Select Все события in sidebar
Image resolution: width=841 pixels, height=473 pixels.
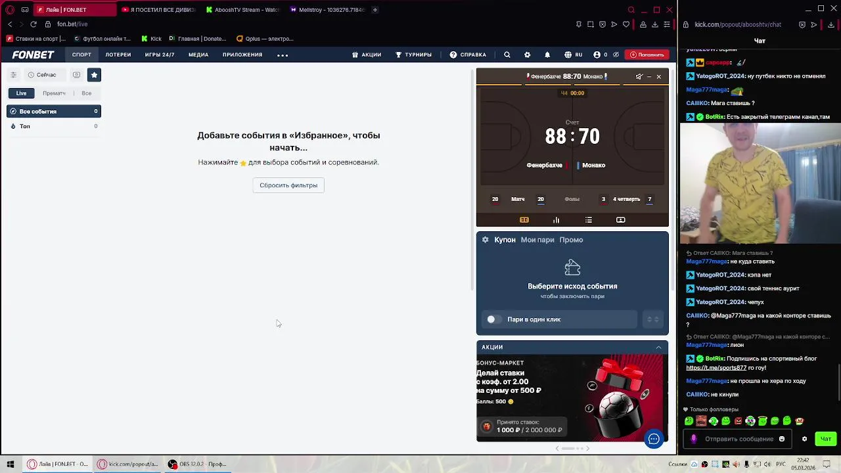(x=54, y=112)
